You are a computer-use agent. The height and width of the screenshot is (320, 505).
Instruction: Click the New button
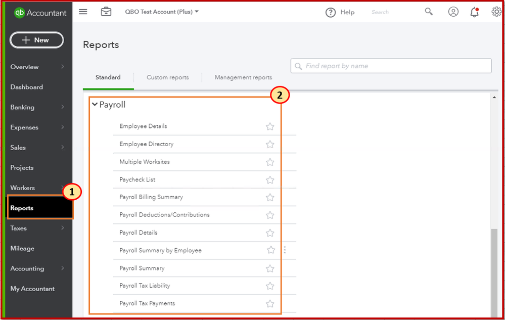point(37,40)
